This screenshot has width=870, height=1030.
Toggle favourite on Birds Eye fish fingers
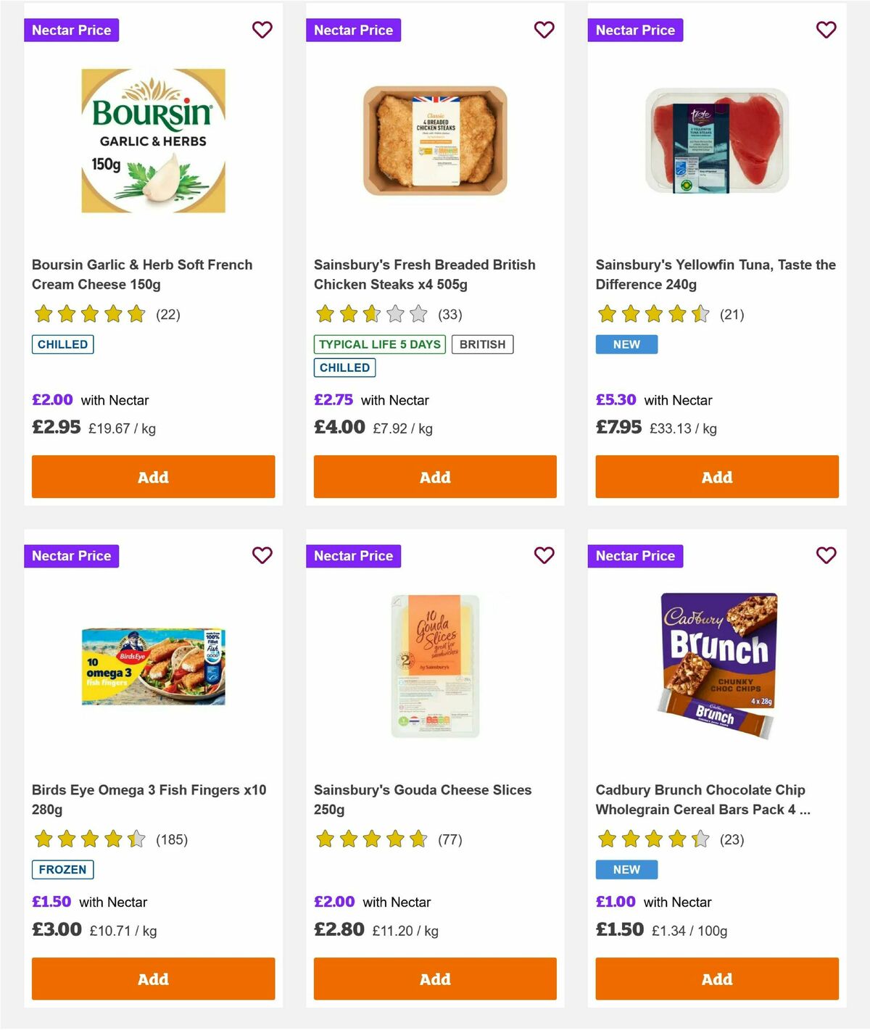click(x=262, y=555)
